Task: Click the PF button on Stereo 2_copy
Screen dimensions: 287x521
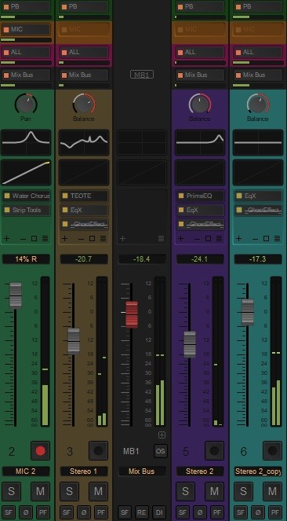Action: (274, 512)
